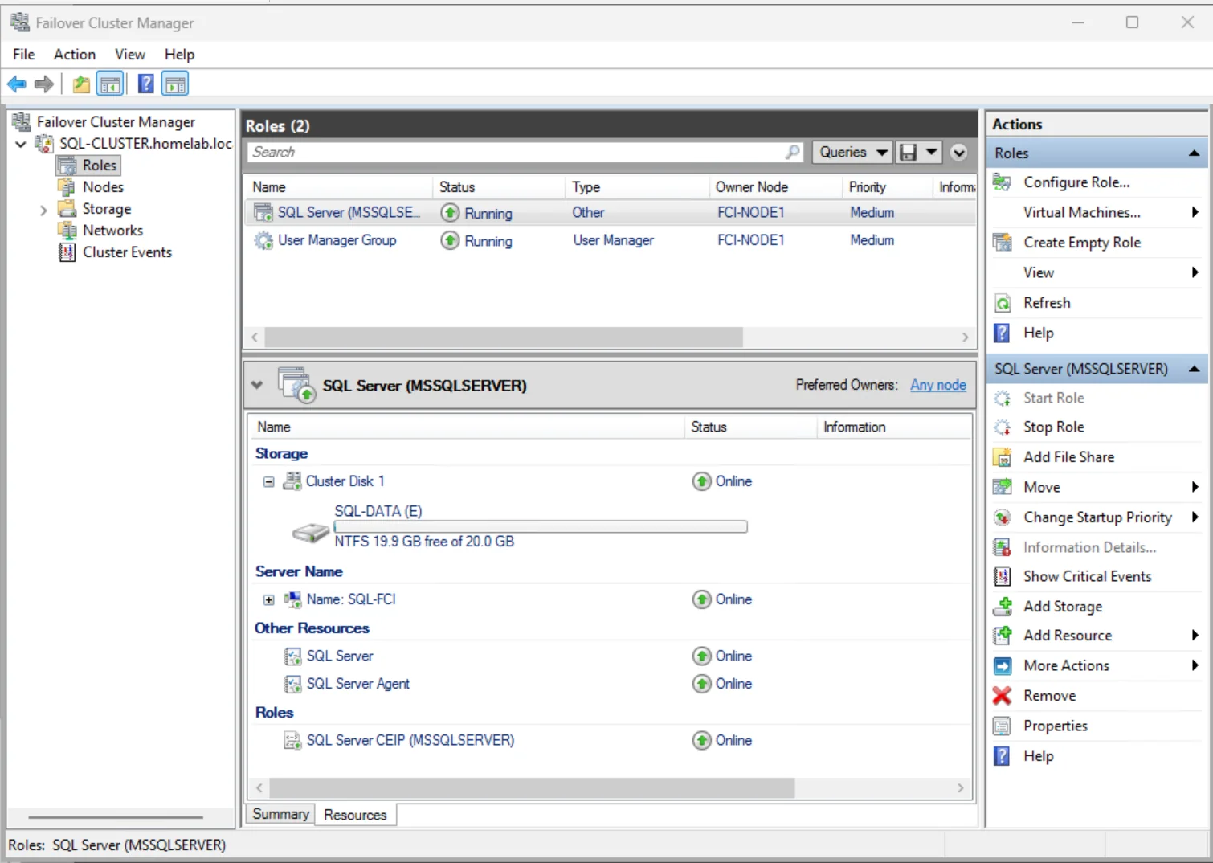Collapse the Cluster Disk 1 entry
The image size is (1213, 863).
coord(269,482)
